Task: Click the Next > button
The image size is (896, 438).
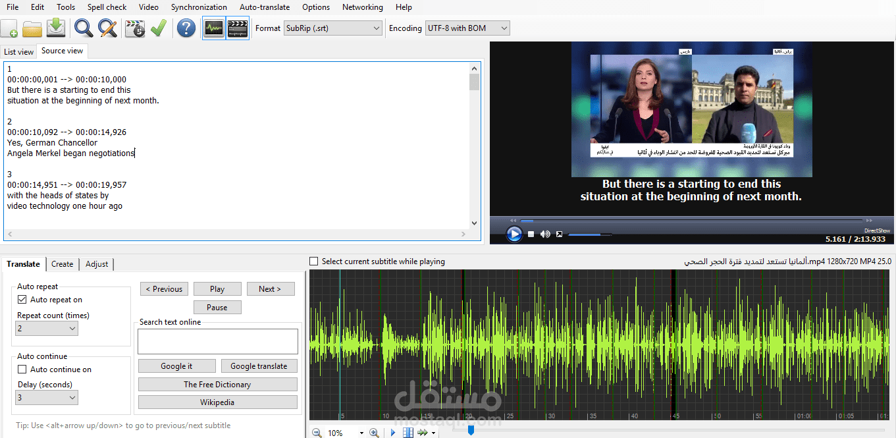Action: click(x=271, y=289)
